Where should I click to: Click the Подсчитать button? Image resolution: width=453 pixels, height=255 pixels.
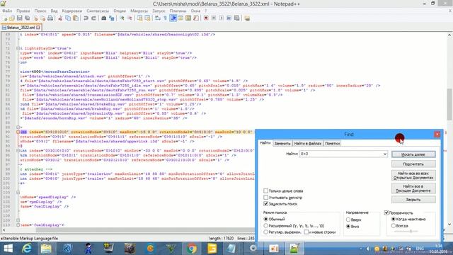413,164
